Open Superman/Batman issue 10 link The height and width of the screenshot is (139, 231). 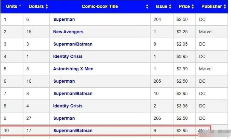pyautogui.click(x=73, y=94)
